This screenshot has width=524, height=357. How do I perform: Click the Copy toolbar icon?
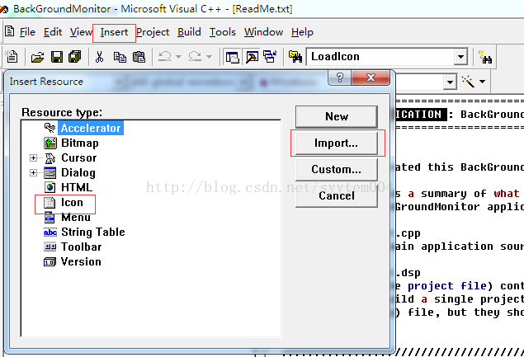[120, 57]
